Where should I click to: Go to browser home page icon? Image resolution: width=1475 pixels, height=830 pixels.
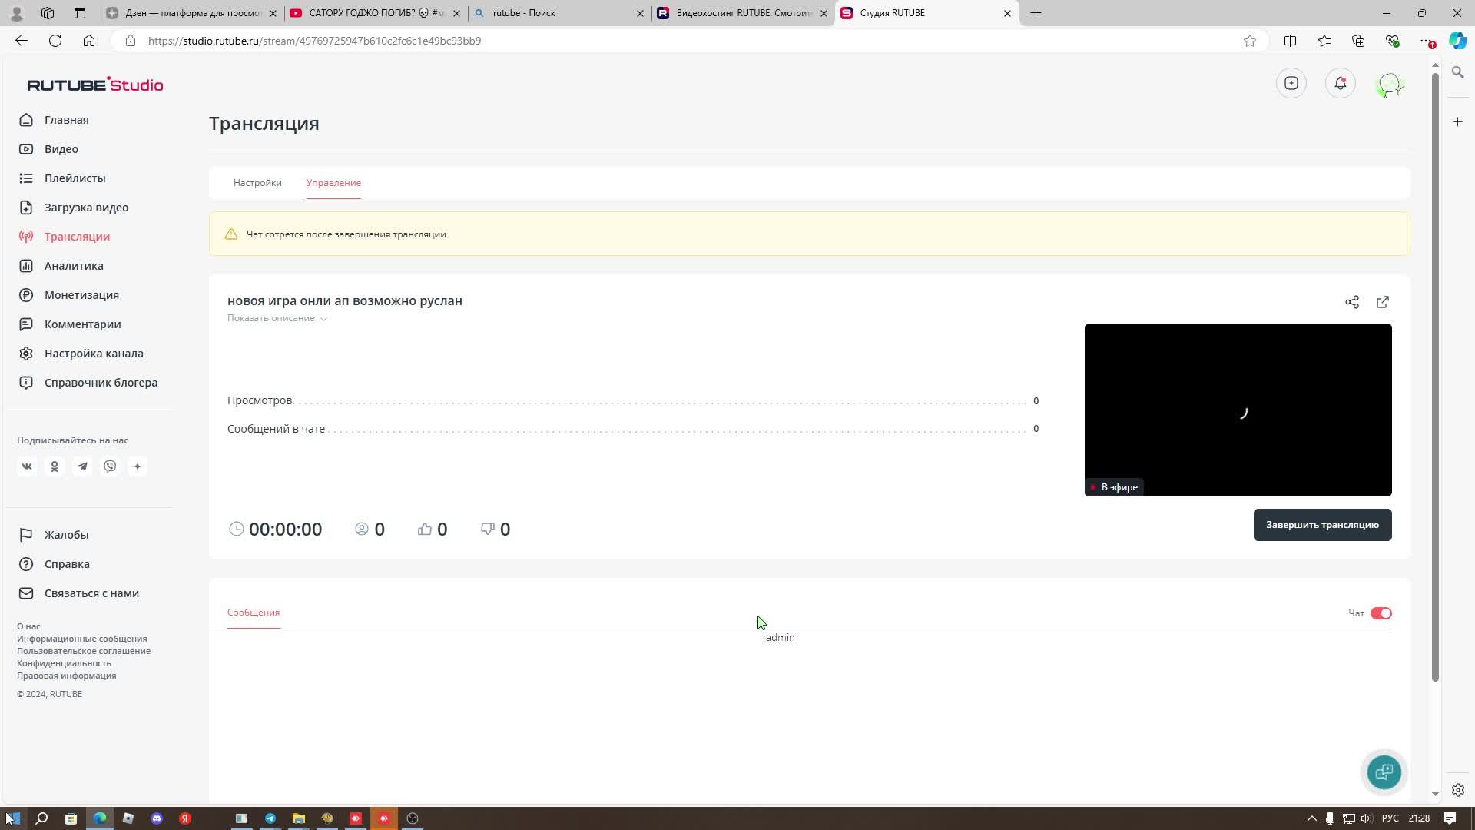(89, 41)
